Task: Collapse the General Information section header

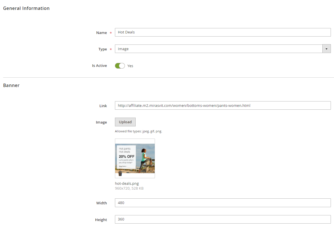Action: tap(26, 9)
